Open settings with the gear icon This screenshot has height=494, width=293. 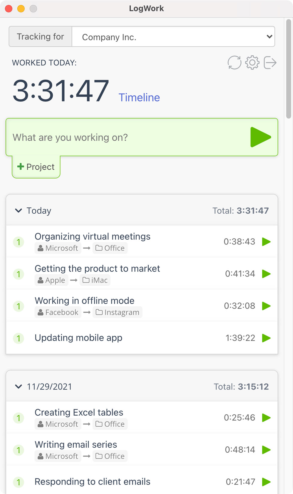[252, 63]
